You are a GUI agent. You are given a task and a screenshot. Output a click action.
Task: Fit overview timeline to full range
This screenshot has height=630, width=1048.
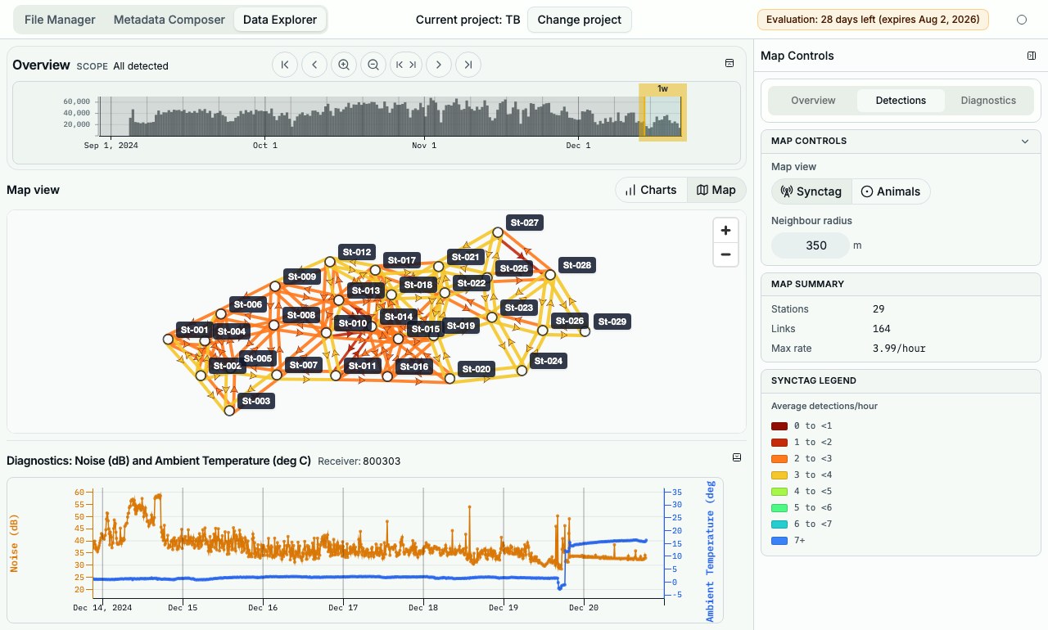[x=406, y=65]
